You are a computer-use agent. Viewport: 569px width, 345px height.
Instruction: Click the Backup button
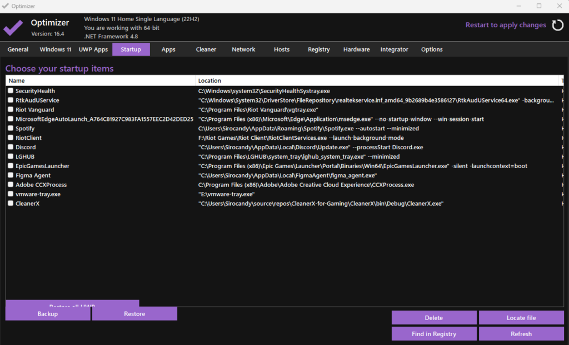pyautogui.click(x=48, y=314)
